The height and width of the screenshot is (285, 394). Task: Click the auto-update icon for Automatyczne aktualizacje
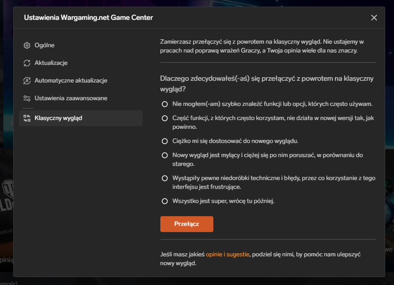(x=27, y=81)
